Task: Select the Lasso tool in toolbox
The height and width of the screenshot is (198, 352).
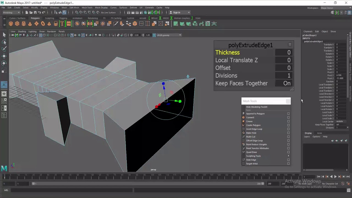Action: tap(4, 42)
